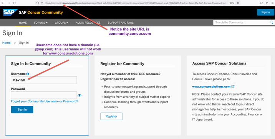Go forward with the browser forward arrow
275x139 pixels.
pyautogui.click(x=9, y=3)
